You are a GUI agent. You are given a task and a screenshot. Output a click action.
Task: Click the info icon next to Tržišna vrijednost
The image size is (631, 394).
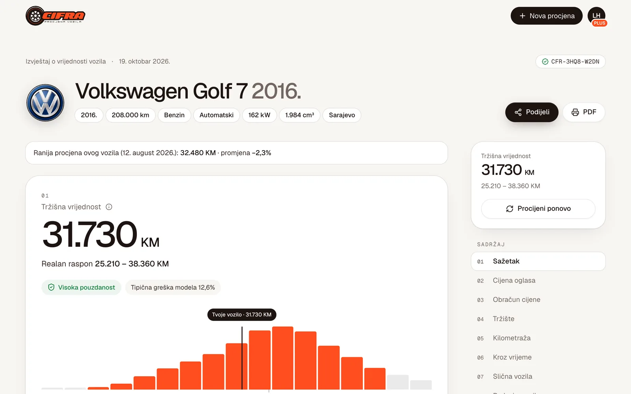coord(109,207)
